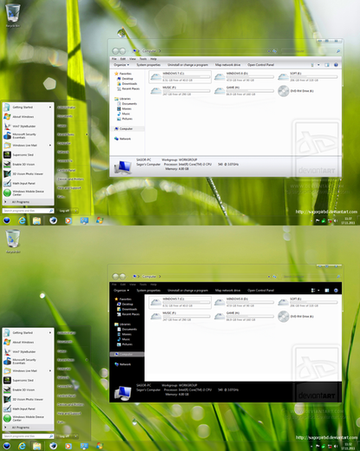Open Tools menu in dark Explorer window
The image size is (360, 451).
point(143,284)
